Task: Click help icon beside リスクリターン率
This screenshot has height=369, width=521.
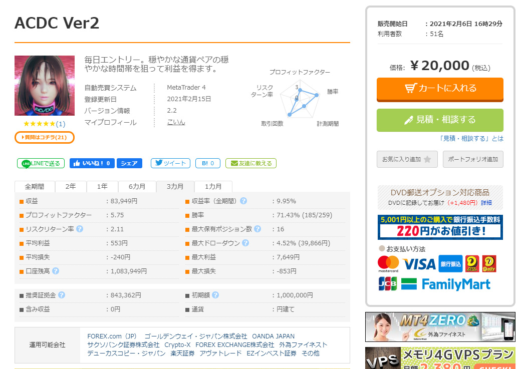Action: [80, 229]
